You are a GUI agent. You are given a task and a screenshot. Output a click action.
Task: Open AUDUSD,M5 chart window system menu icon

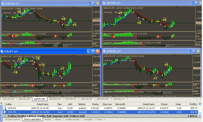pos(104,51)
